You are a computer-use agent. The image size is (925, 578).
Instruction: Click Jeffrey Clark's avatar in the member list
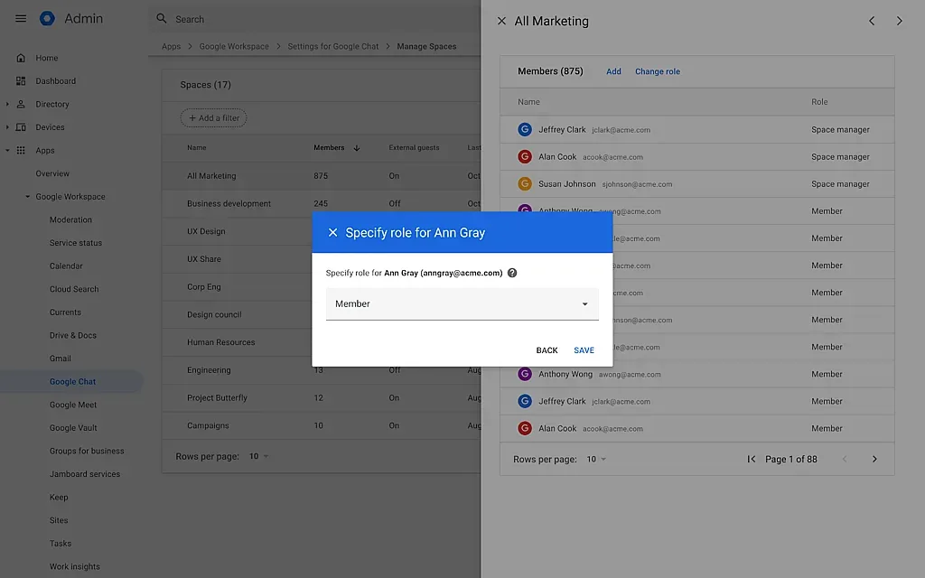click(x=525, y=129)
